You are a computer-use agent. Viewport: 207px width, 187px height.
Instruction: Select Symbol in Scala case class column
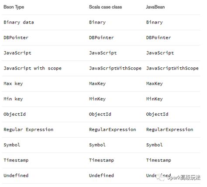97,145
